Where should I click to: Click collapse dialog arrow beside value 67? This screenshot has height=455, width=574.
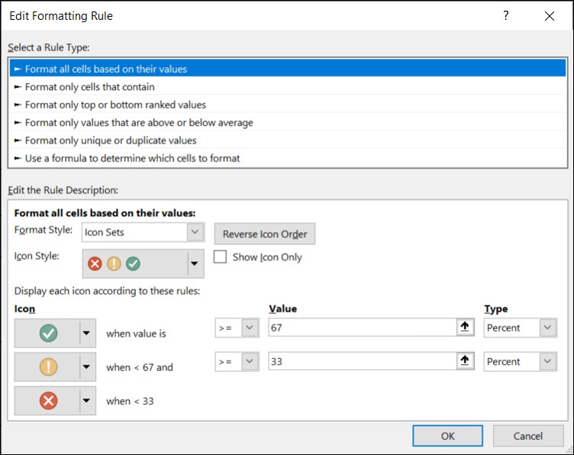coord(463,328)
